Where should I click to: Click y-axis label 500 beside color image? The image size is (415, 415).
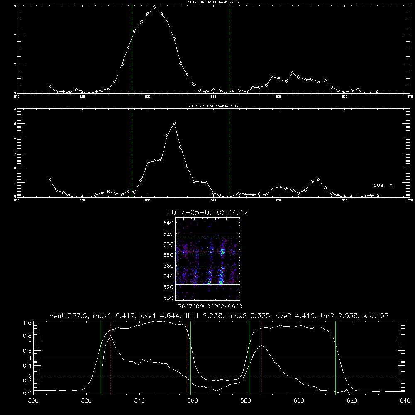click(168, 298)
